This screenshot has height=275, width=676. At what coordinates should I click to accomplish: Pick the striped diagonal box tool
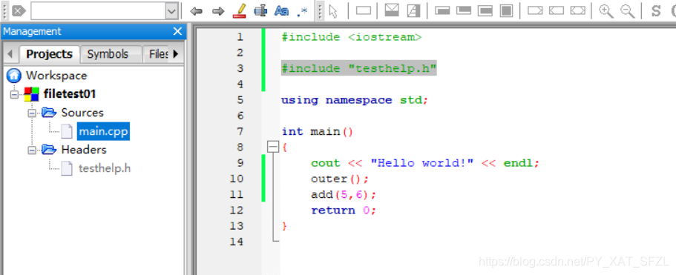click(x=413, y=11)
